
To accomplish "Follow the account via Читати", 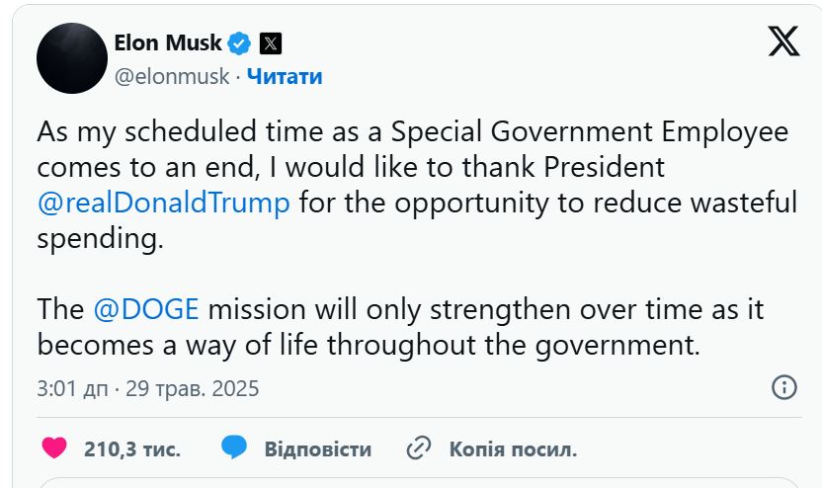I will 284,76.
